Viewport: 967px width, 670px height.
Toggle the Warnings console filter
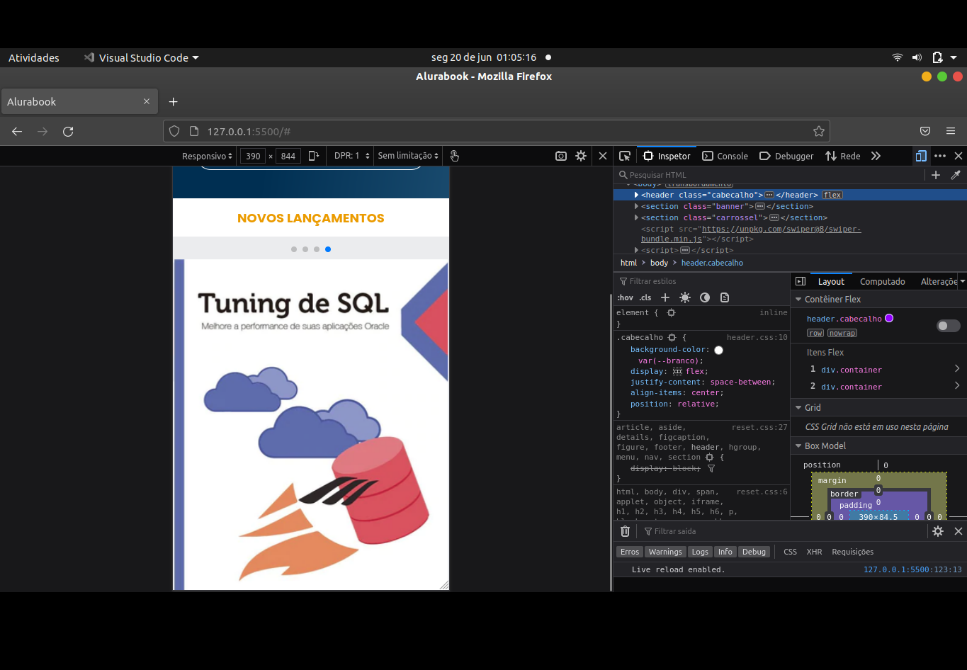(x=665, y=552)
